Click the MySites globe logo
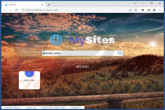 (x=56, y=40)
